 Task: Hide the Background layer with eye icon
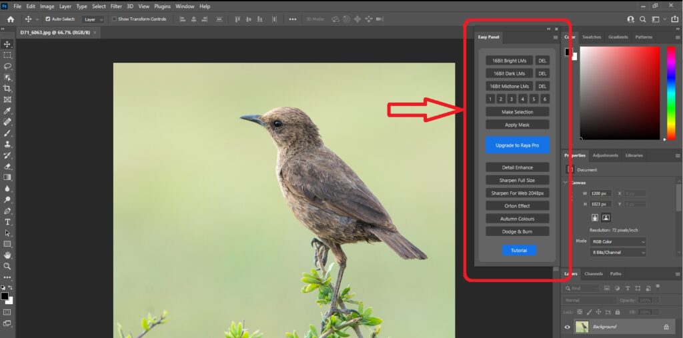[x=568, y=327]
